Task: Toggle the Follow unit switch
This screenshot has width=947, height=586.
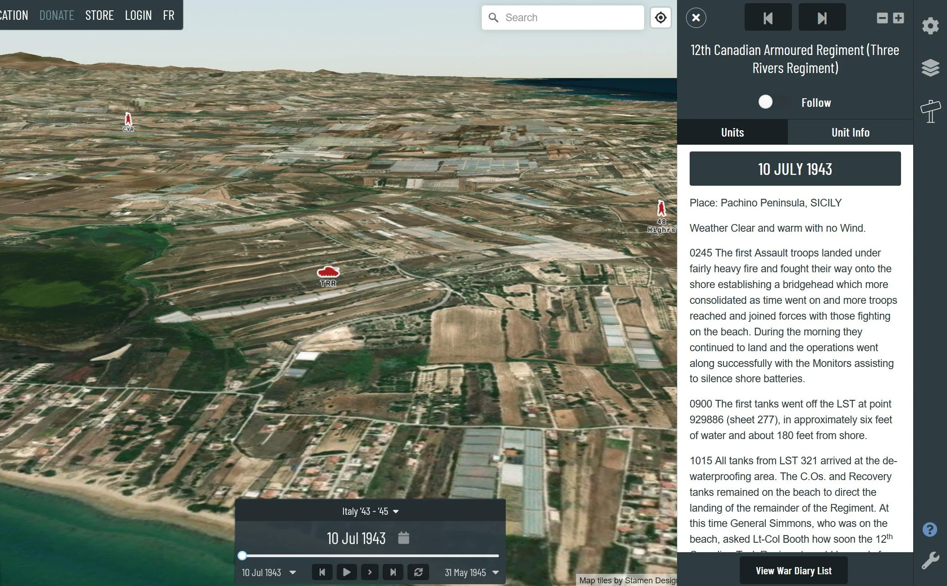Action: click(x=773, y=102)
